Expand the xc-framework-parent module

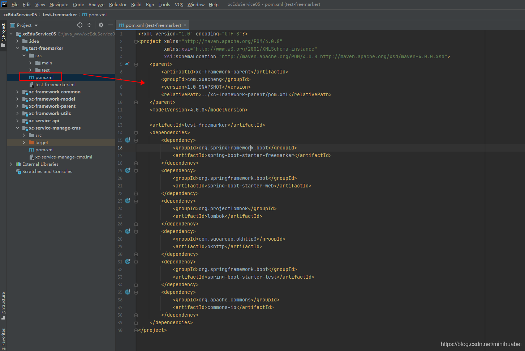17,106
